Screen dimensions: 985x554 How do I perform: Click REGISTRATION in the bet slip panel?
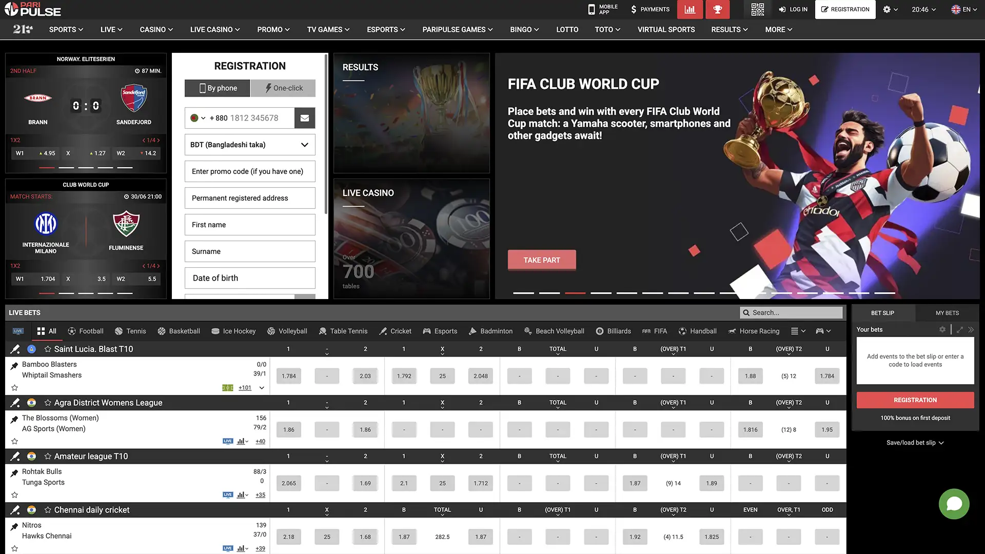(x=915, y=400)
